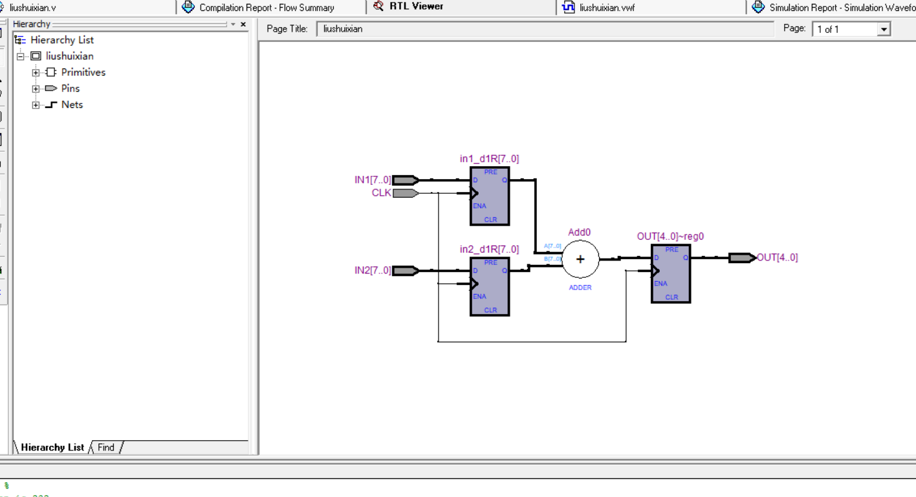
Task: Click the CLK label text
Action: click(381, 193)
